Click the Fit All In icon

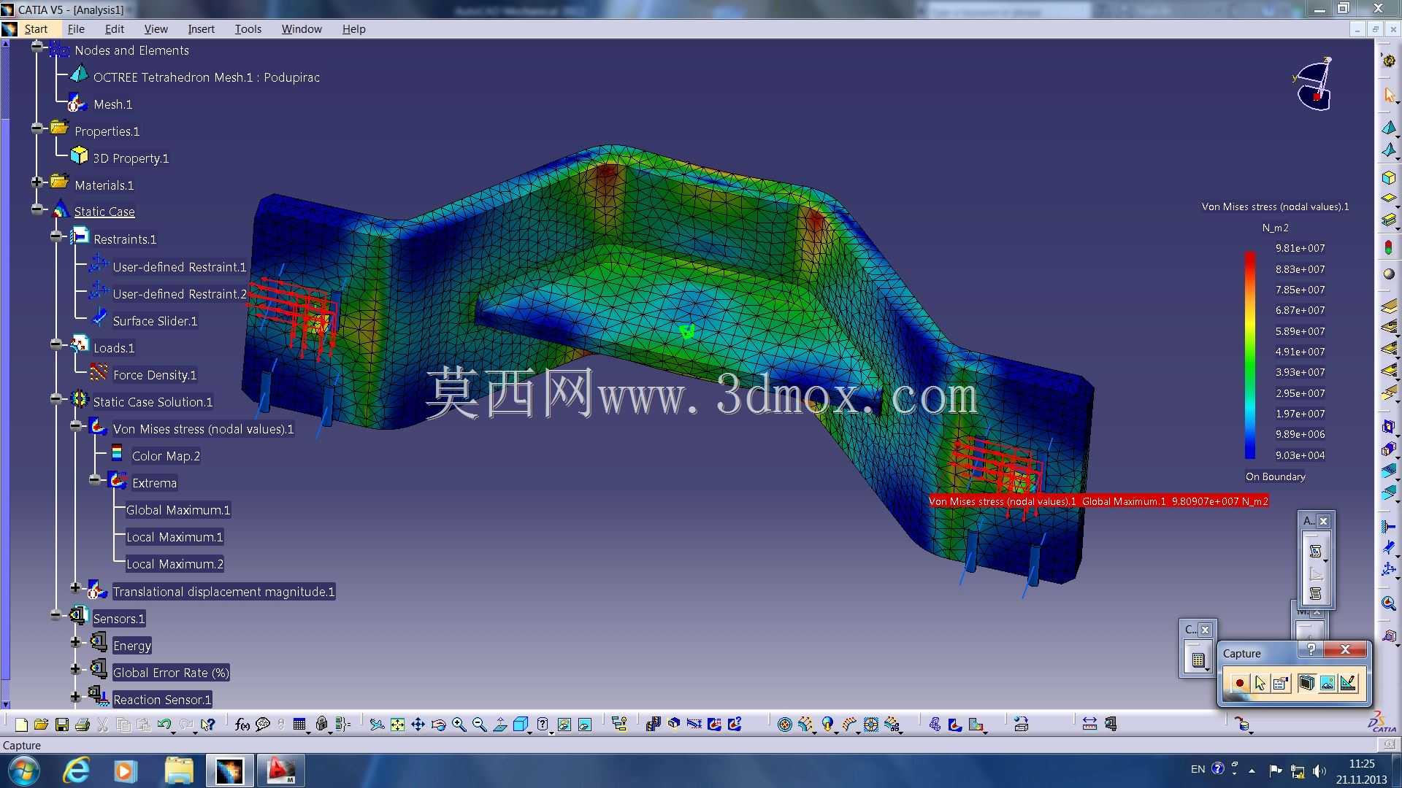click(397, 725)
